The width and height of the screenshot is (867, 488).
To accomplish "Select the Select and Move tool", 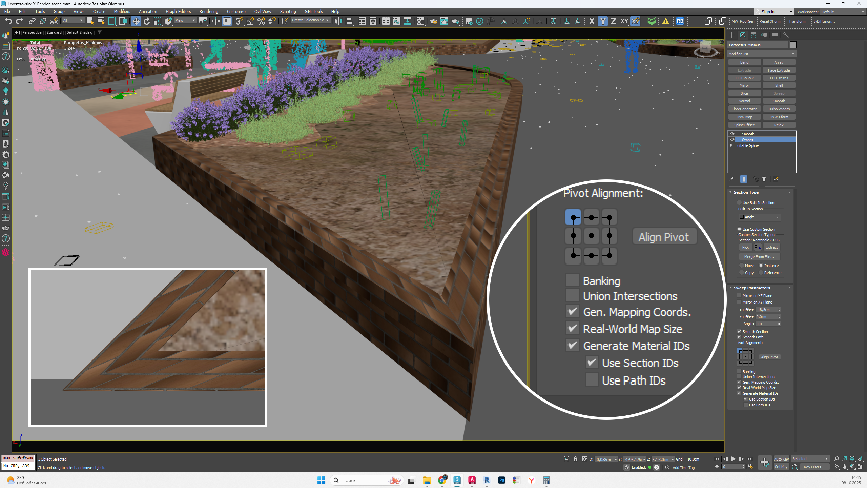I will pyautogui.click(x=136, y=21).
